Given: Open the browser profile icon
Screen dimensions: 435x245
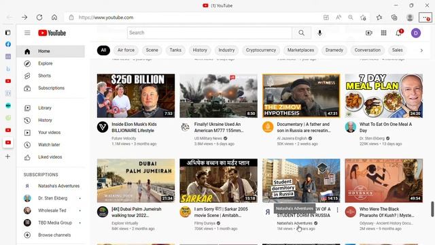Looking at the screenshot, I should (x=409, y=18).
